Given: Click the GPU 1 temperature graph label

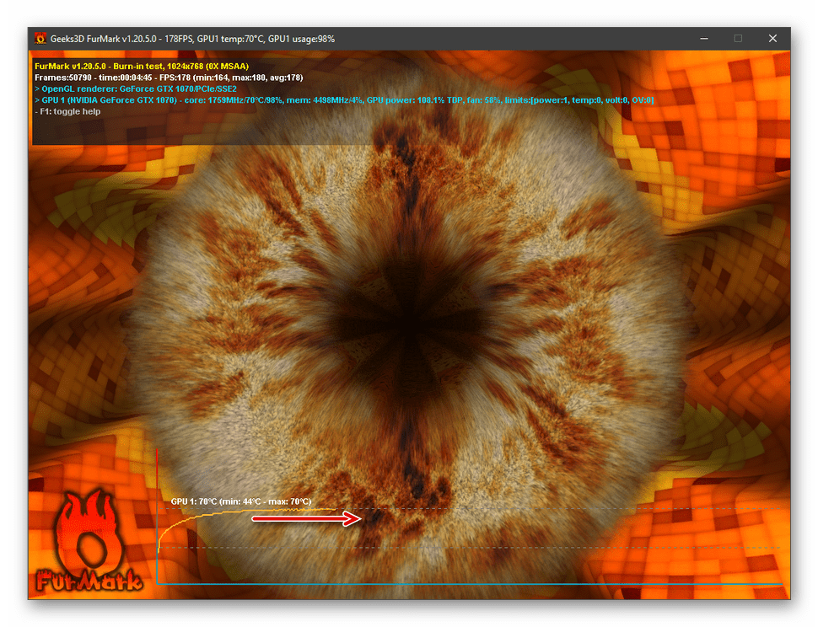Looking at the screenshot, I should coord(240,501).
